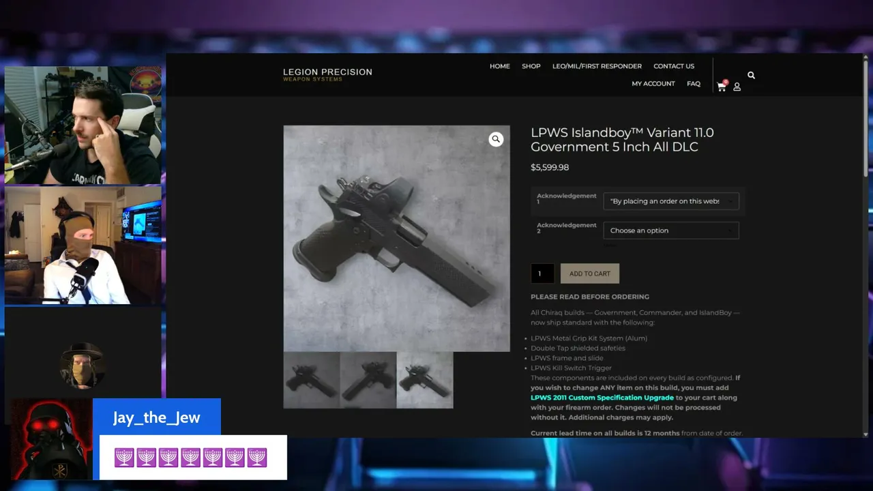This screenshot has height=491, width=873.
Task: Open the CONTACT US menu item
Action: pyautogui.click(x=674, y=66)
